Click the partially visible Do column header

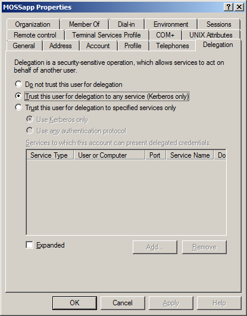tap(220, 155)
